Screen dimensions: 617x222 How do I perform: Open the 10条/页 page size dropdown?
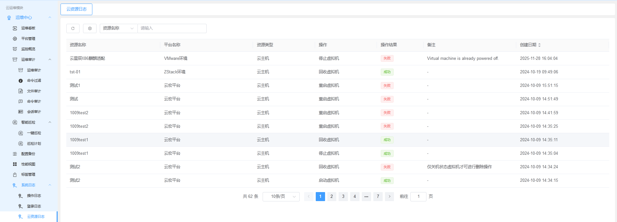pyautogui.click(x=281, y=197)
